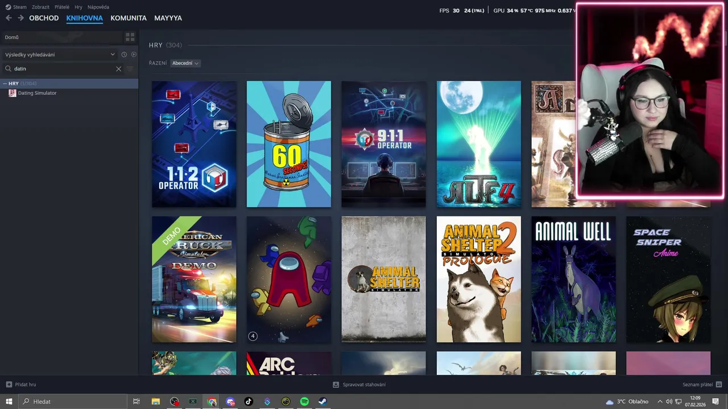Open the ARC Raiders game cover
This screenshot has width=728, height=409.
(289, 363)
